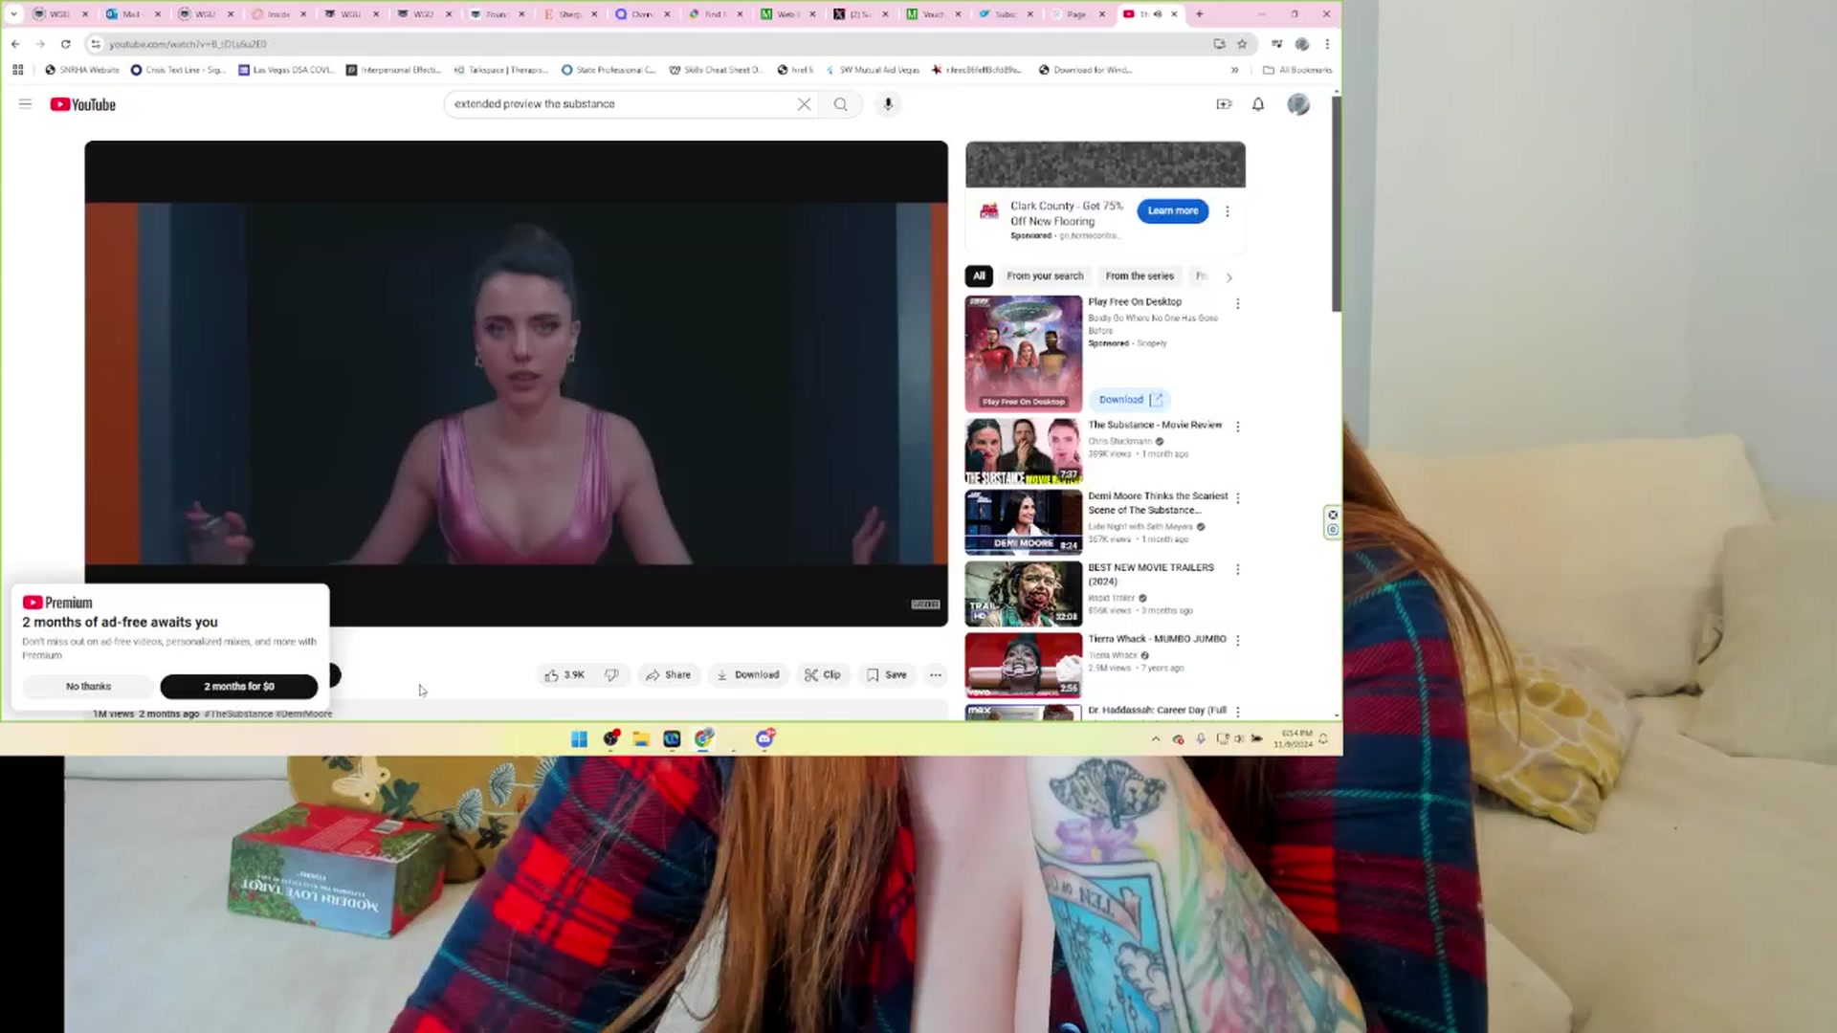Open options menu on Clark County ad

click(1228, 211)
